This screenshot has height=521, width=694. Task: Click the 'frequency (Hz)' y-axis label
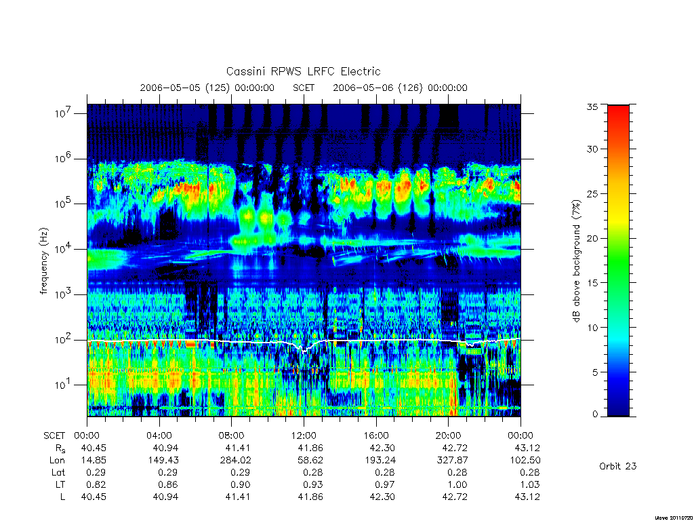pos(43,260)
